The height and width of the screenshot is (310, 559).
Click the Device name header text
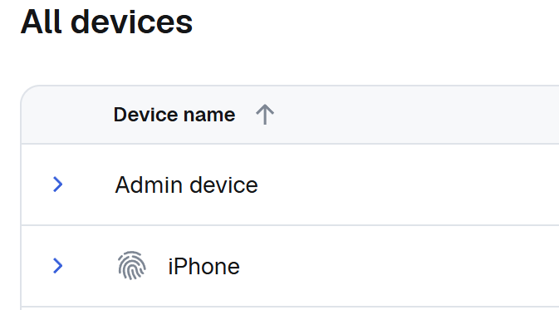coord(174,115)
